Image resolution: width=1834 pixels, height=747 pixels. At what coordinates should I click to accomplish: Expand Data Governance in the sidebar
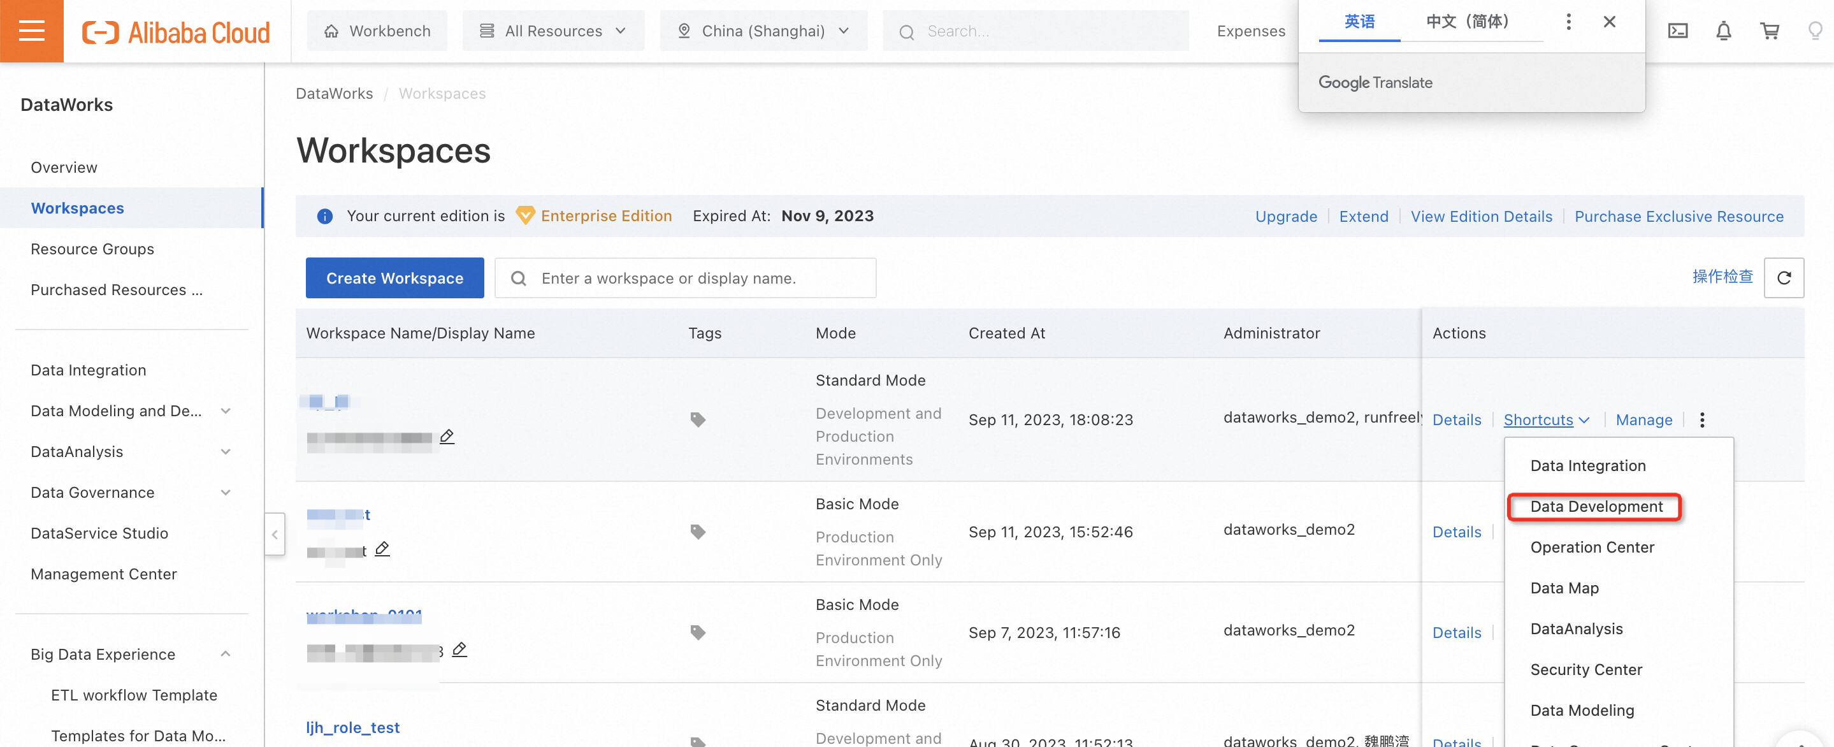click(226, 492)
